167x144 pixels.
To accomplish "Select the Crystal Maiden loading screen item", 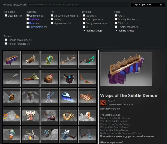I will click(49, 97).
